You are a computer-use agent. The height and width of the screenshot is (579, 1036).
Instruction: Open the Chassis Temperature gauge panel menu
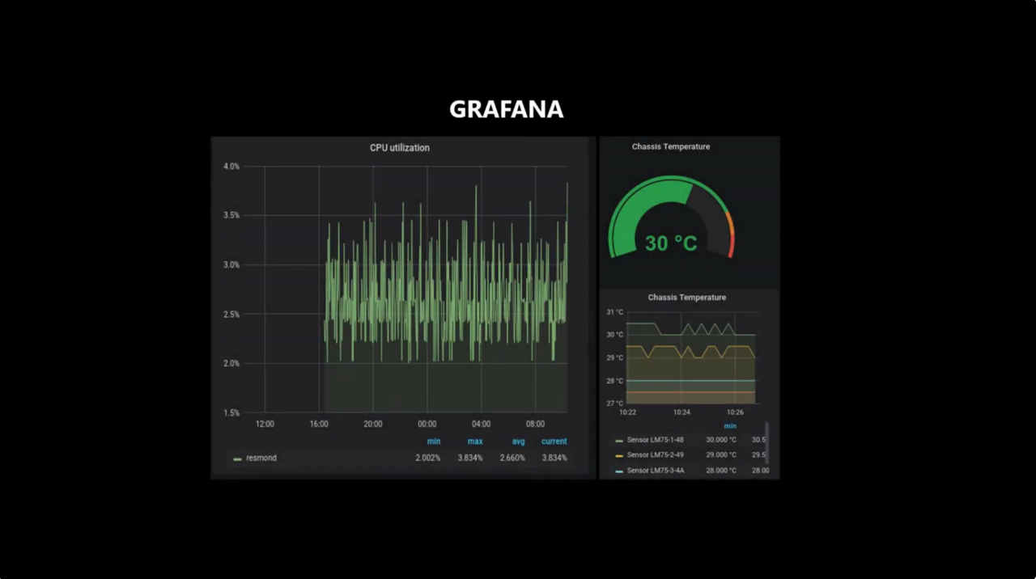(670, 146)
